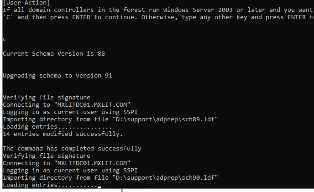
Task: Click "The command has completed successfully" line
Action: (72, 148)
